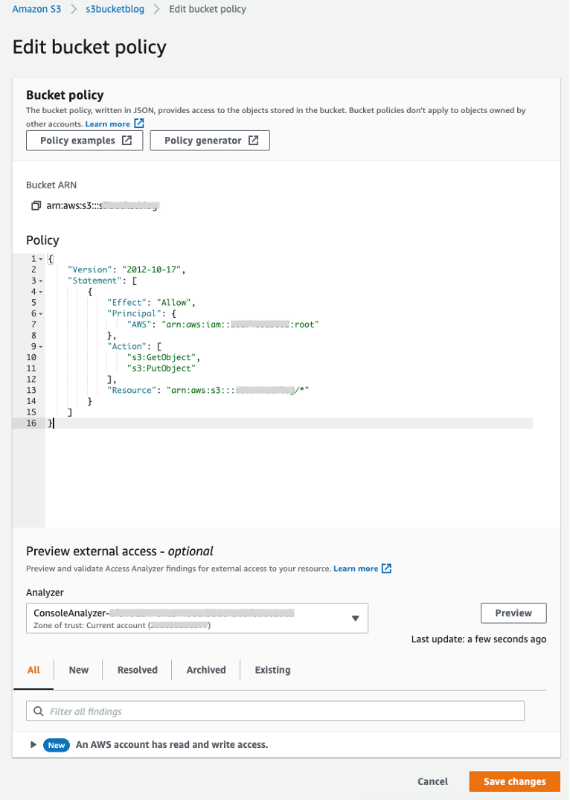Save changes to the bucket policy

pos(514,781)
